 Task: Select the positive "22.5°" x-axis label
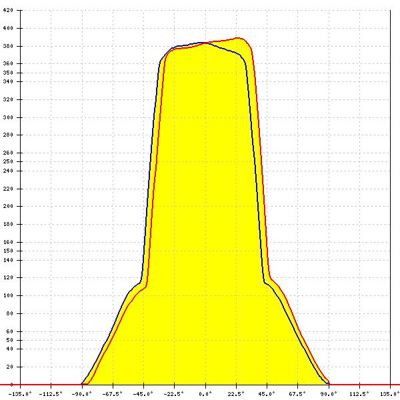click(x=236, y=394)
